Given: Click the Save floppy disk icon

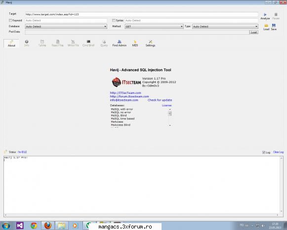Looking at the screenshot, I should (x=274, y=26).
